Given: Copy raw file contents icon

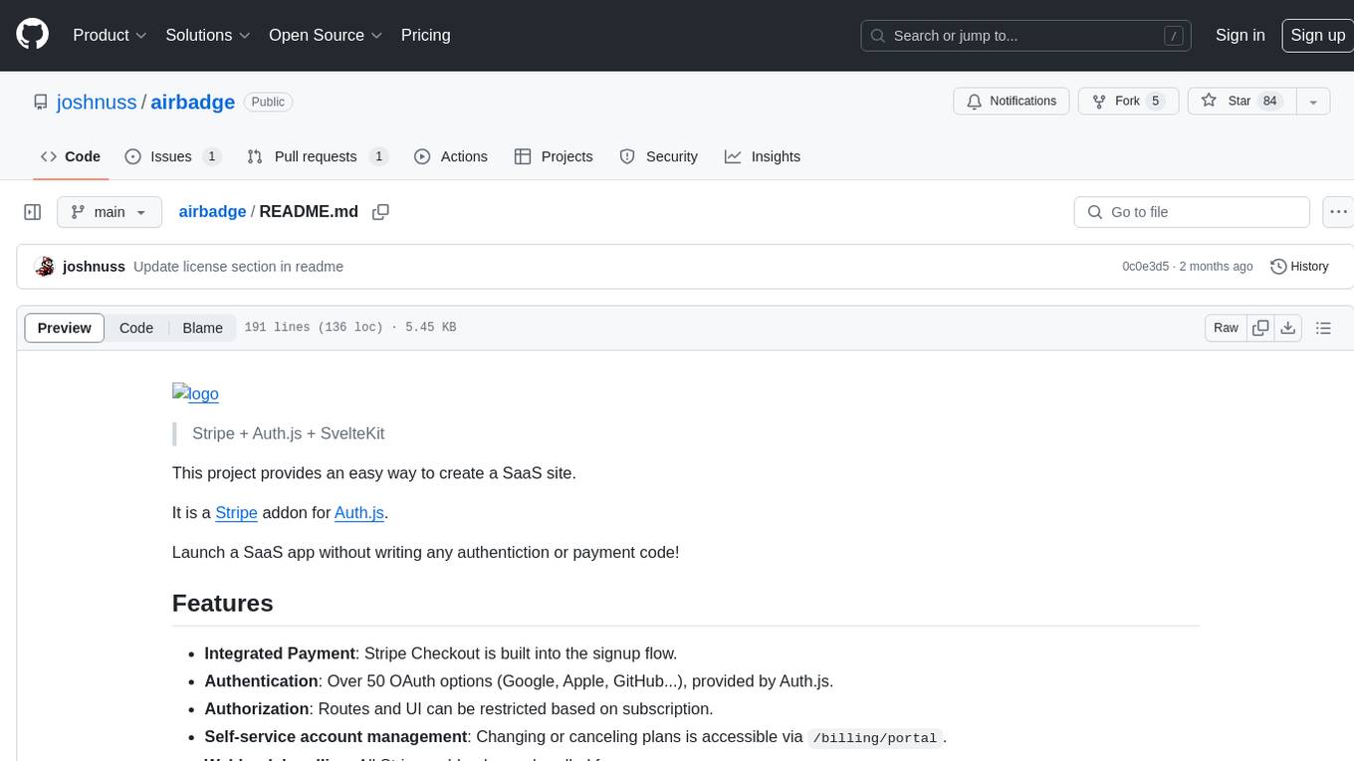Looking at the screenshot, I should pyautogui.click(x=1260, y=328).
